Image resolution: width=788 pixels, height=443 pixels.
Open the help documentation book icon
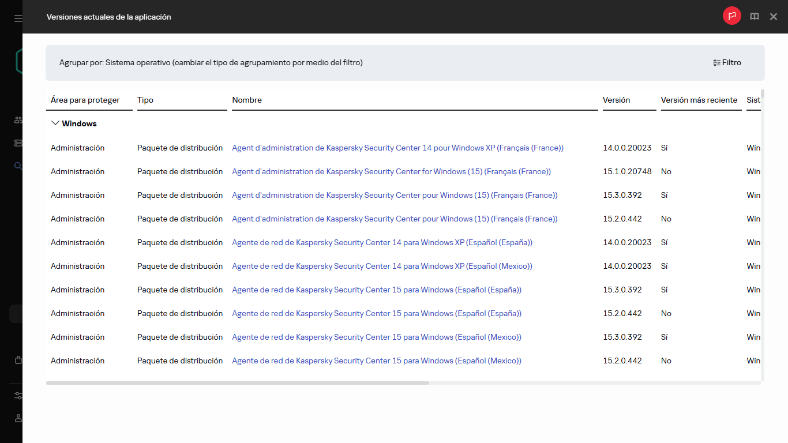(x=754, y=16)
